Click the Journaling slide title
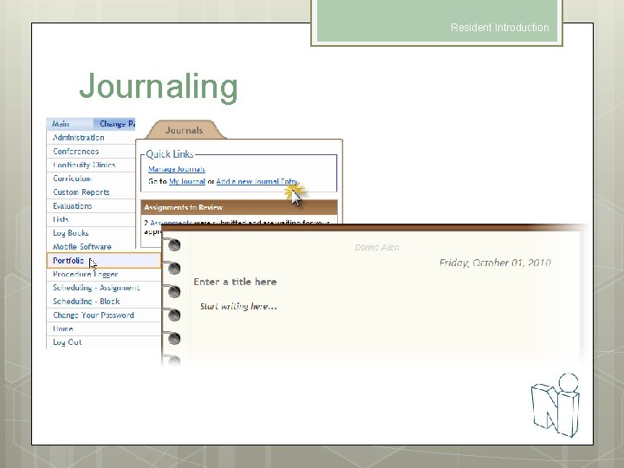624x468 pixels. click(x=159, y=87)
